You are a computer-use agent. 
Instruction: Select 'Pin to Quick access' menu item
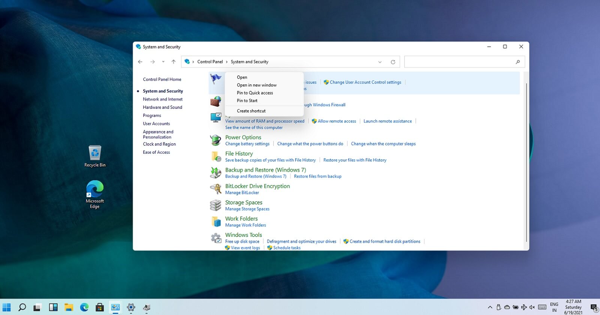(x=255, y=93)
